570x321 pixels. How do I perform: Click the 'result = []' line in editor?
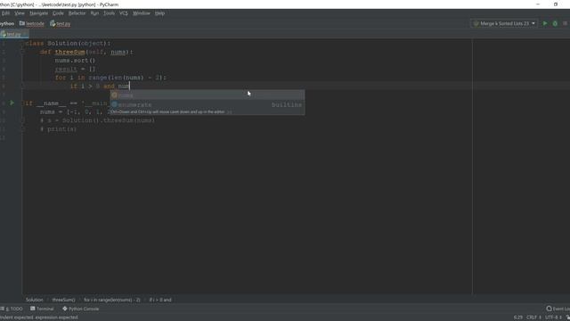(75, 70)
